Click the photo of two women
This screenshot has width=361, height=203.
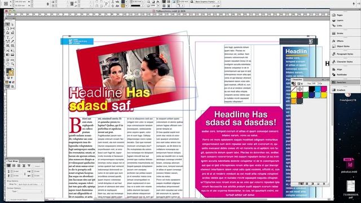pos(137,73)
